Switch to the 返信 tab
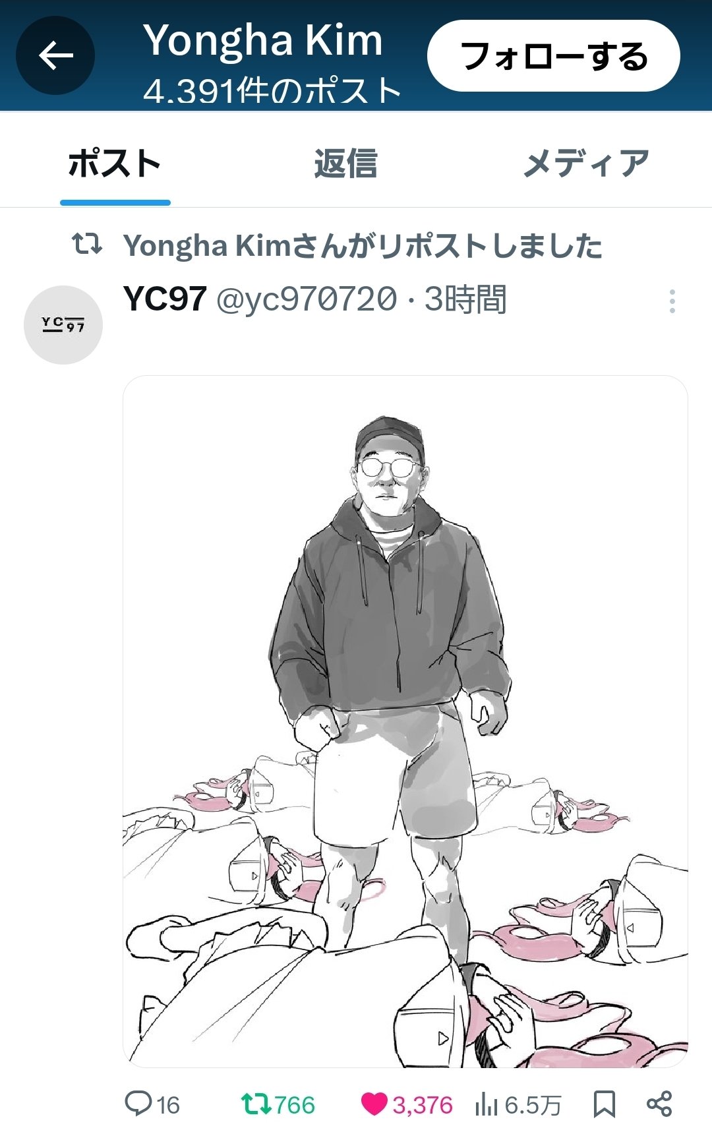Image resolution: width=712 pixels, height=1136 pixels. 346,164
